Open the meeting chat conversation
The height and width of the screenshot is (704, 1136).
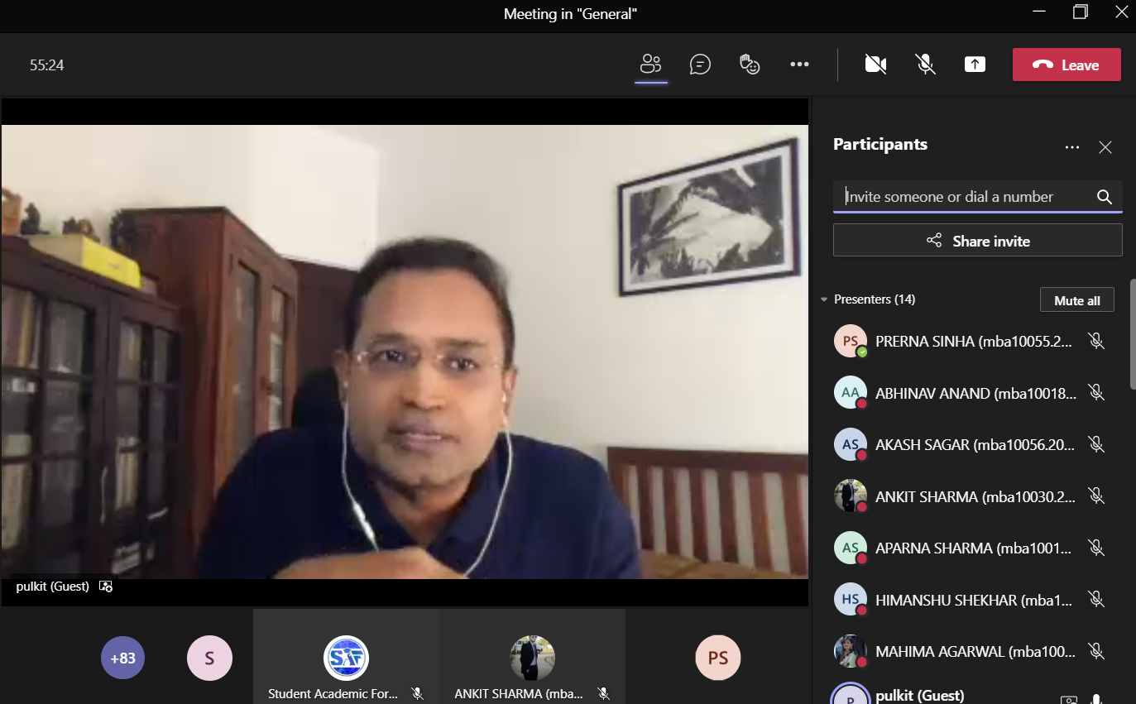(x=700, y=65)
